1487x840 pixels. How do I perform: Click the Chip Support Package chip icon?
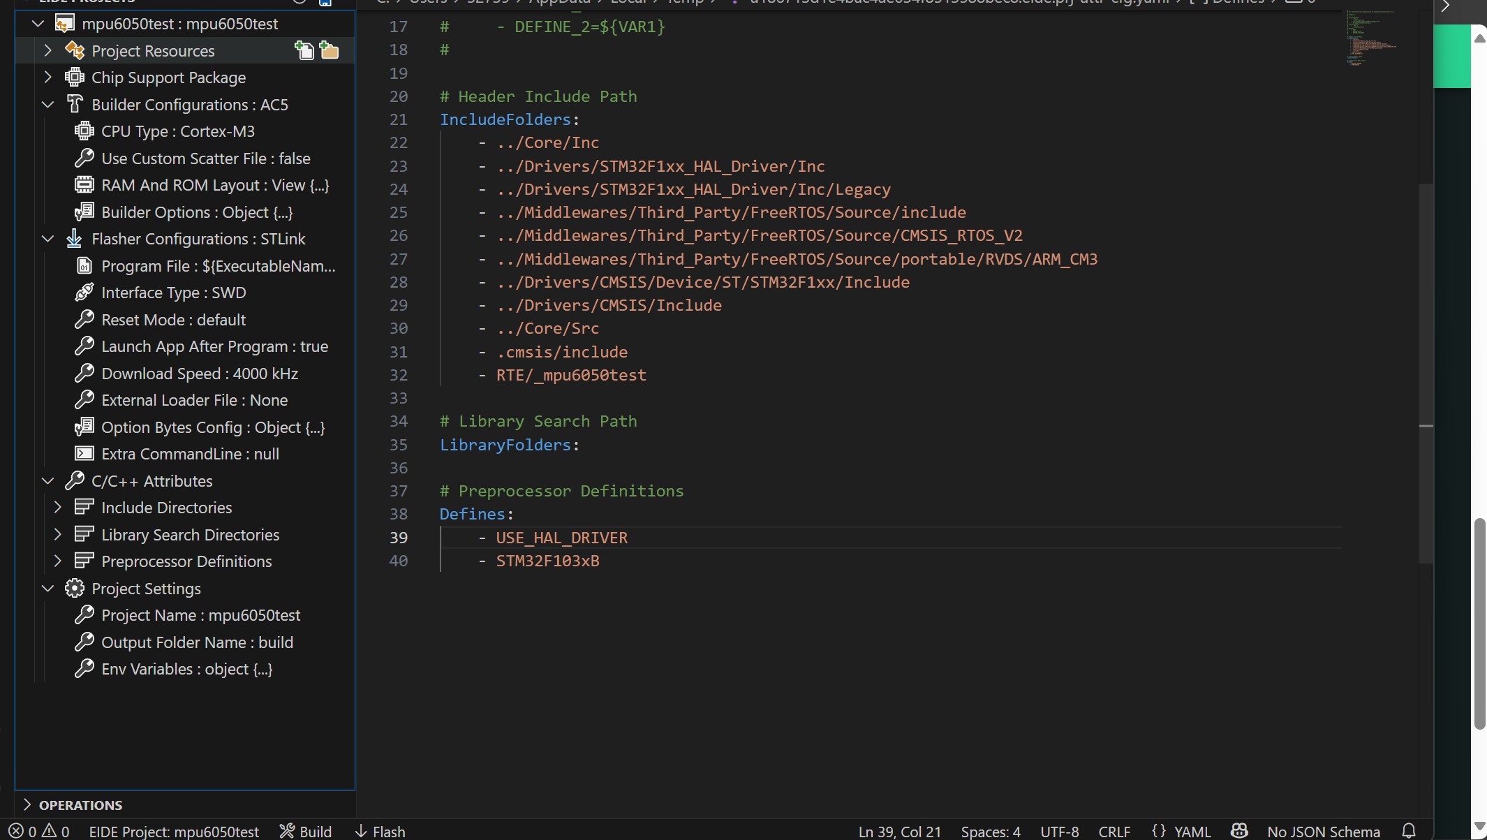click(75, 77)
